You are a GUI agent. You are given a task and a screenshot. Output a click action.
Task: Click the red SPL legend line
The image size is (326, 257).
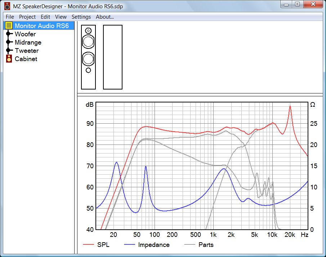pos(89,245)
